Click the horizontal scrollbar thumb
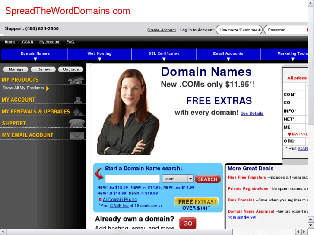Image resolution: width=314 pixels, height=235 pixels. 120,232
